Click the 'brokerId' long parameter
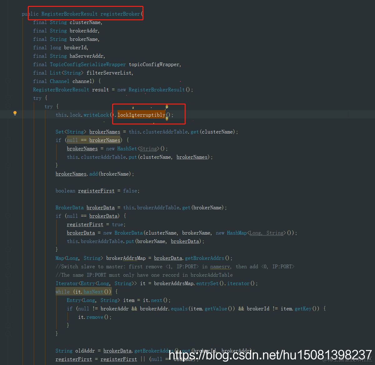375x365 pixels. [x=75, y=47]
